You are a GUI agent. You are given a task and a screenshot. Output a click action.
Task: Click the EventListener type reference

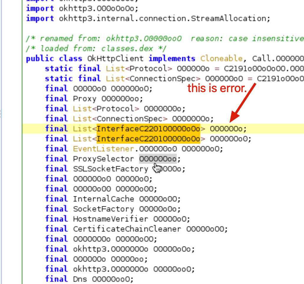click(103, 149)
